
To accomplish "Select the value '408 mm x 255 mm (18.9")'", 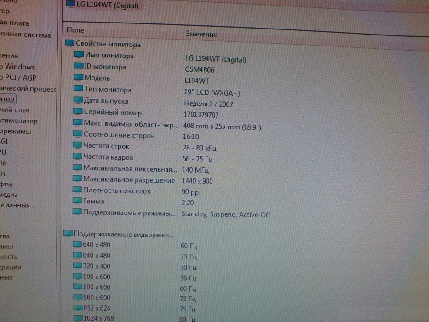I will click(222, 126).
